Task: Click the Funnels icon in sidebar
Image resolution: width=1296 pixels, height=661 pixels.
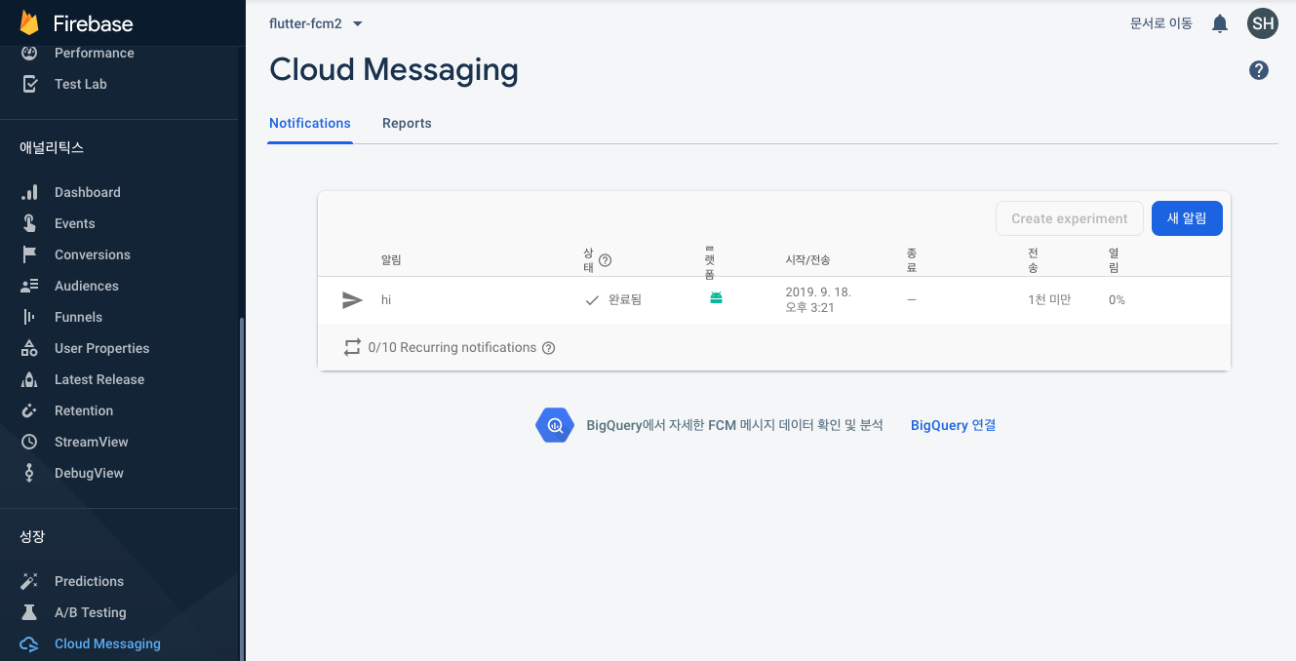Action: pyautogui.click(x=29, y=317)
